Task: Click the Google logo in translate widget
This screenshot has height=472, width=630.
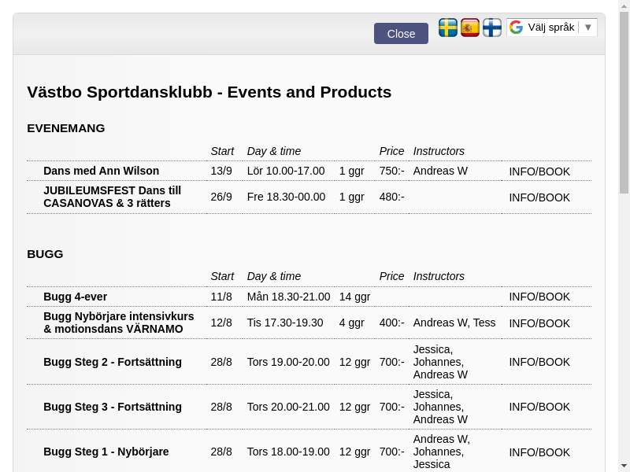Action: coord(517,28)
